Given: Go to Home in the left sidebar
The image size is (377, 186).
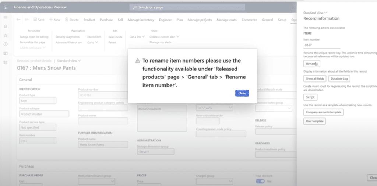Looking at the screenshot, I should click(x=6, y=27).
